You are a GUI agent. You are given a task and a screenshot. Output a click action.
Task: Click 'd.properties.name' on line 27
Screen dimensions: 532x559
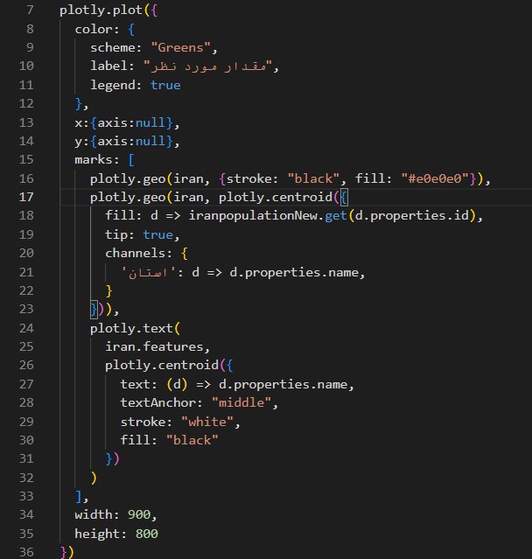tap(283, 384)
